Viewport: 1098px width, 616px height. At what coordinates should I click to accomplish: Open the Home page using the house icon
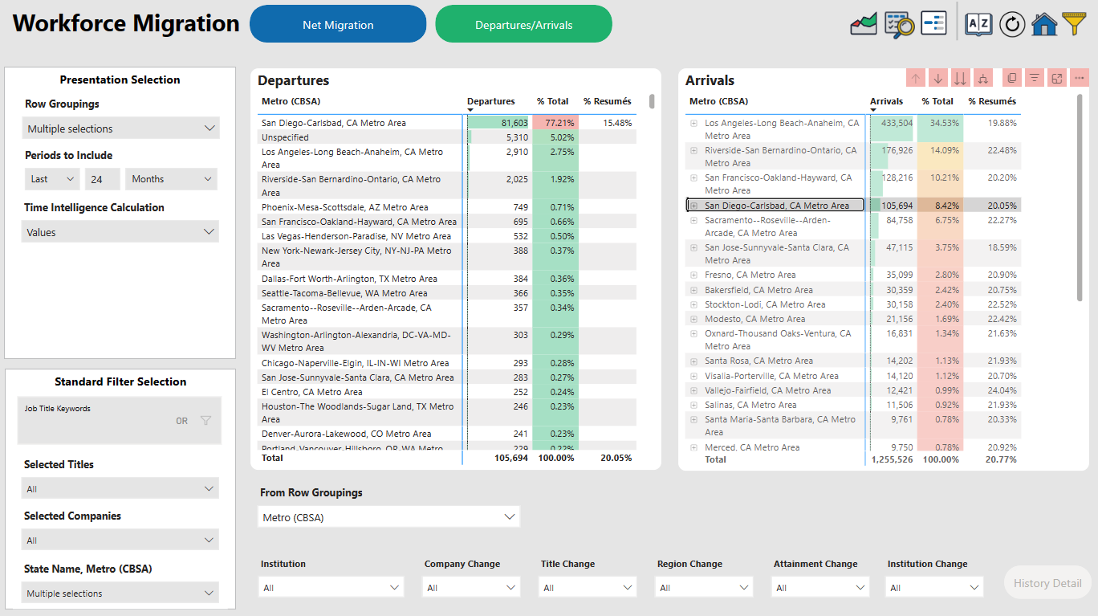(x=1045, y=24)
